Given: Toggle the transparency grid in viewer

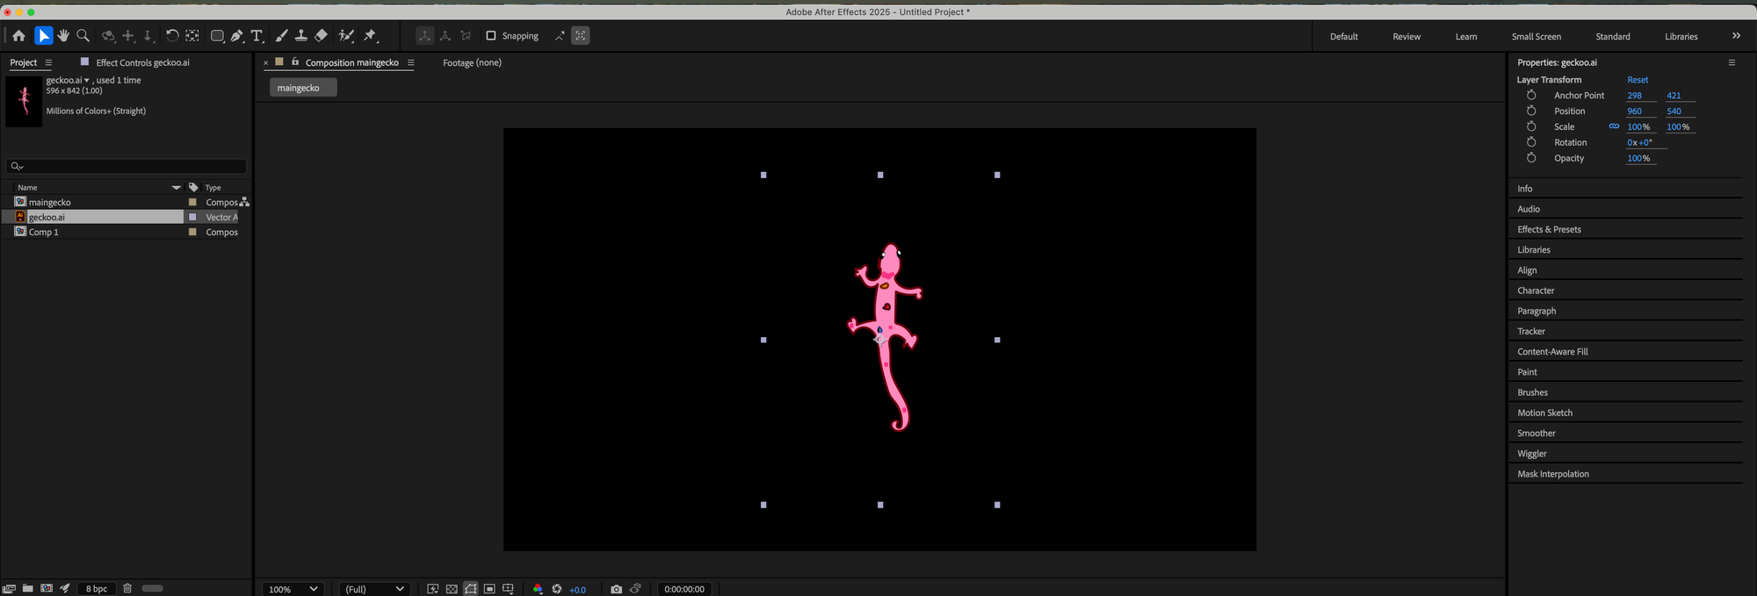Looking at the screenshot, I should point(452,589).
